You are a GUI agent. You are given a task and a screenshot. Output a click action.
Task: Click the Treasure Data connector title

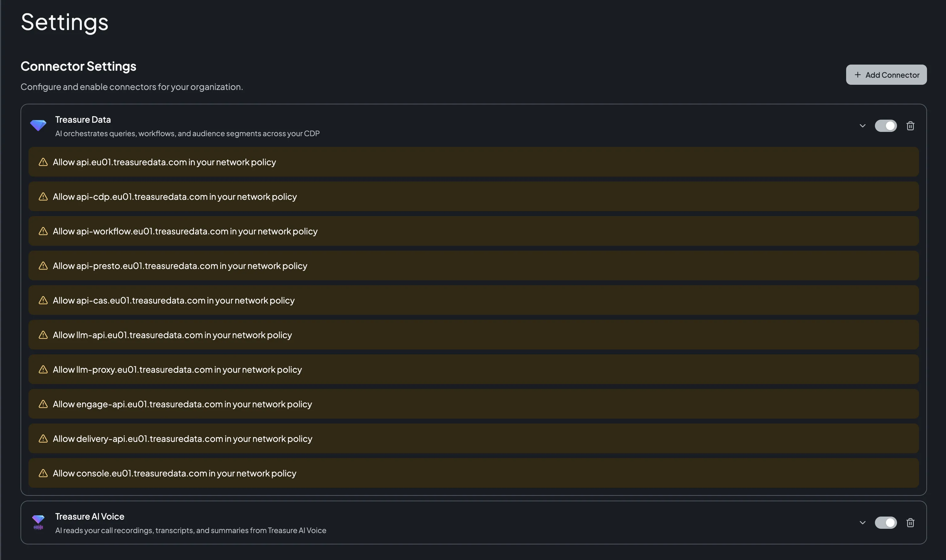pos(83,120)
